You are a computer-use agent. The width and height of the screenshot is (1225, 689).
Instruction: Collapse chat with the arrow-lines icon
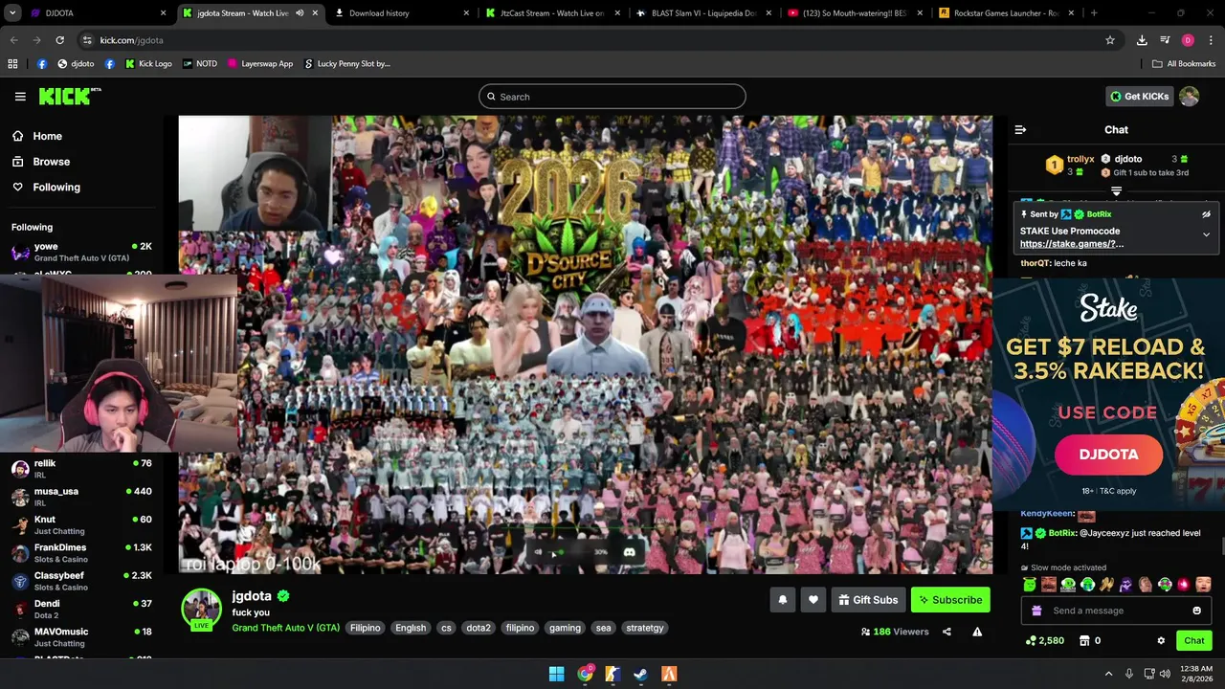pyautogui.click(x=1020, y=129)
